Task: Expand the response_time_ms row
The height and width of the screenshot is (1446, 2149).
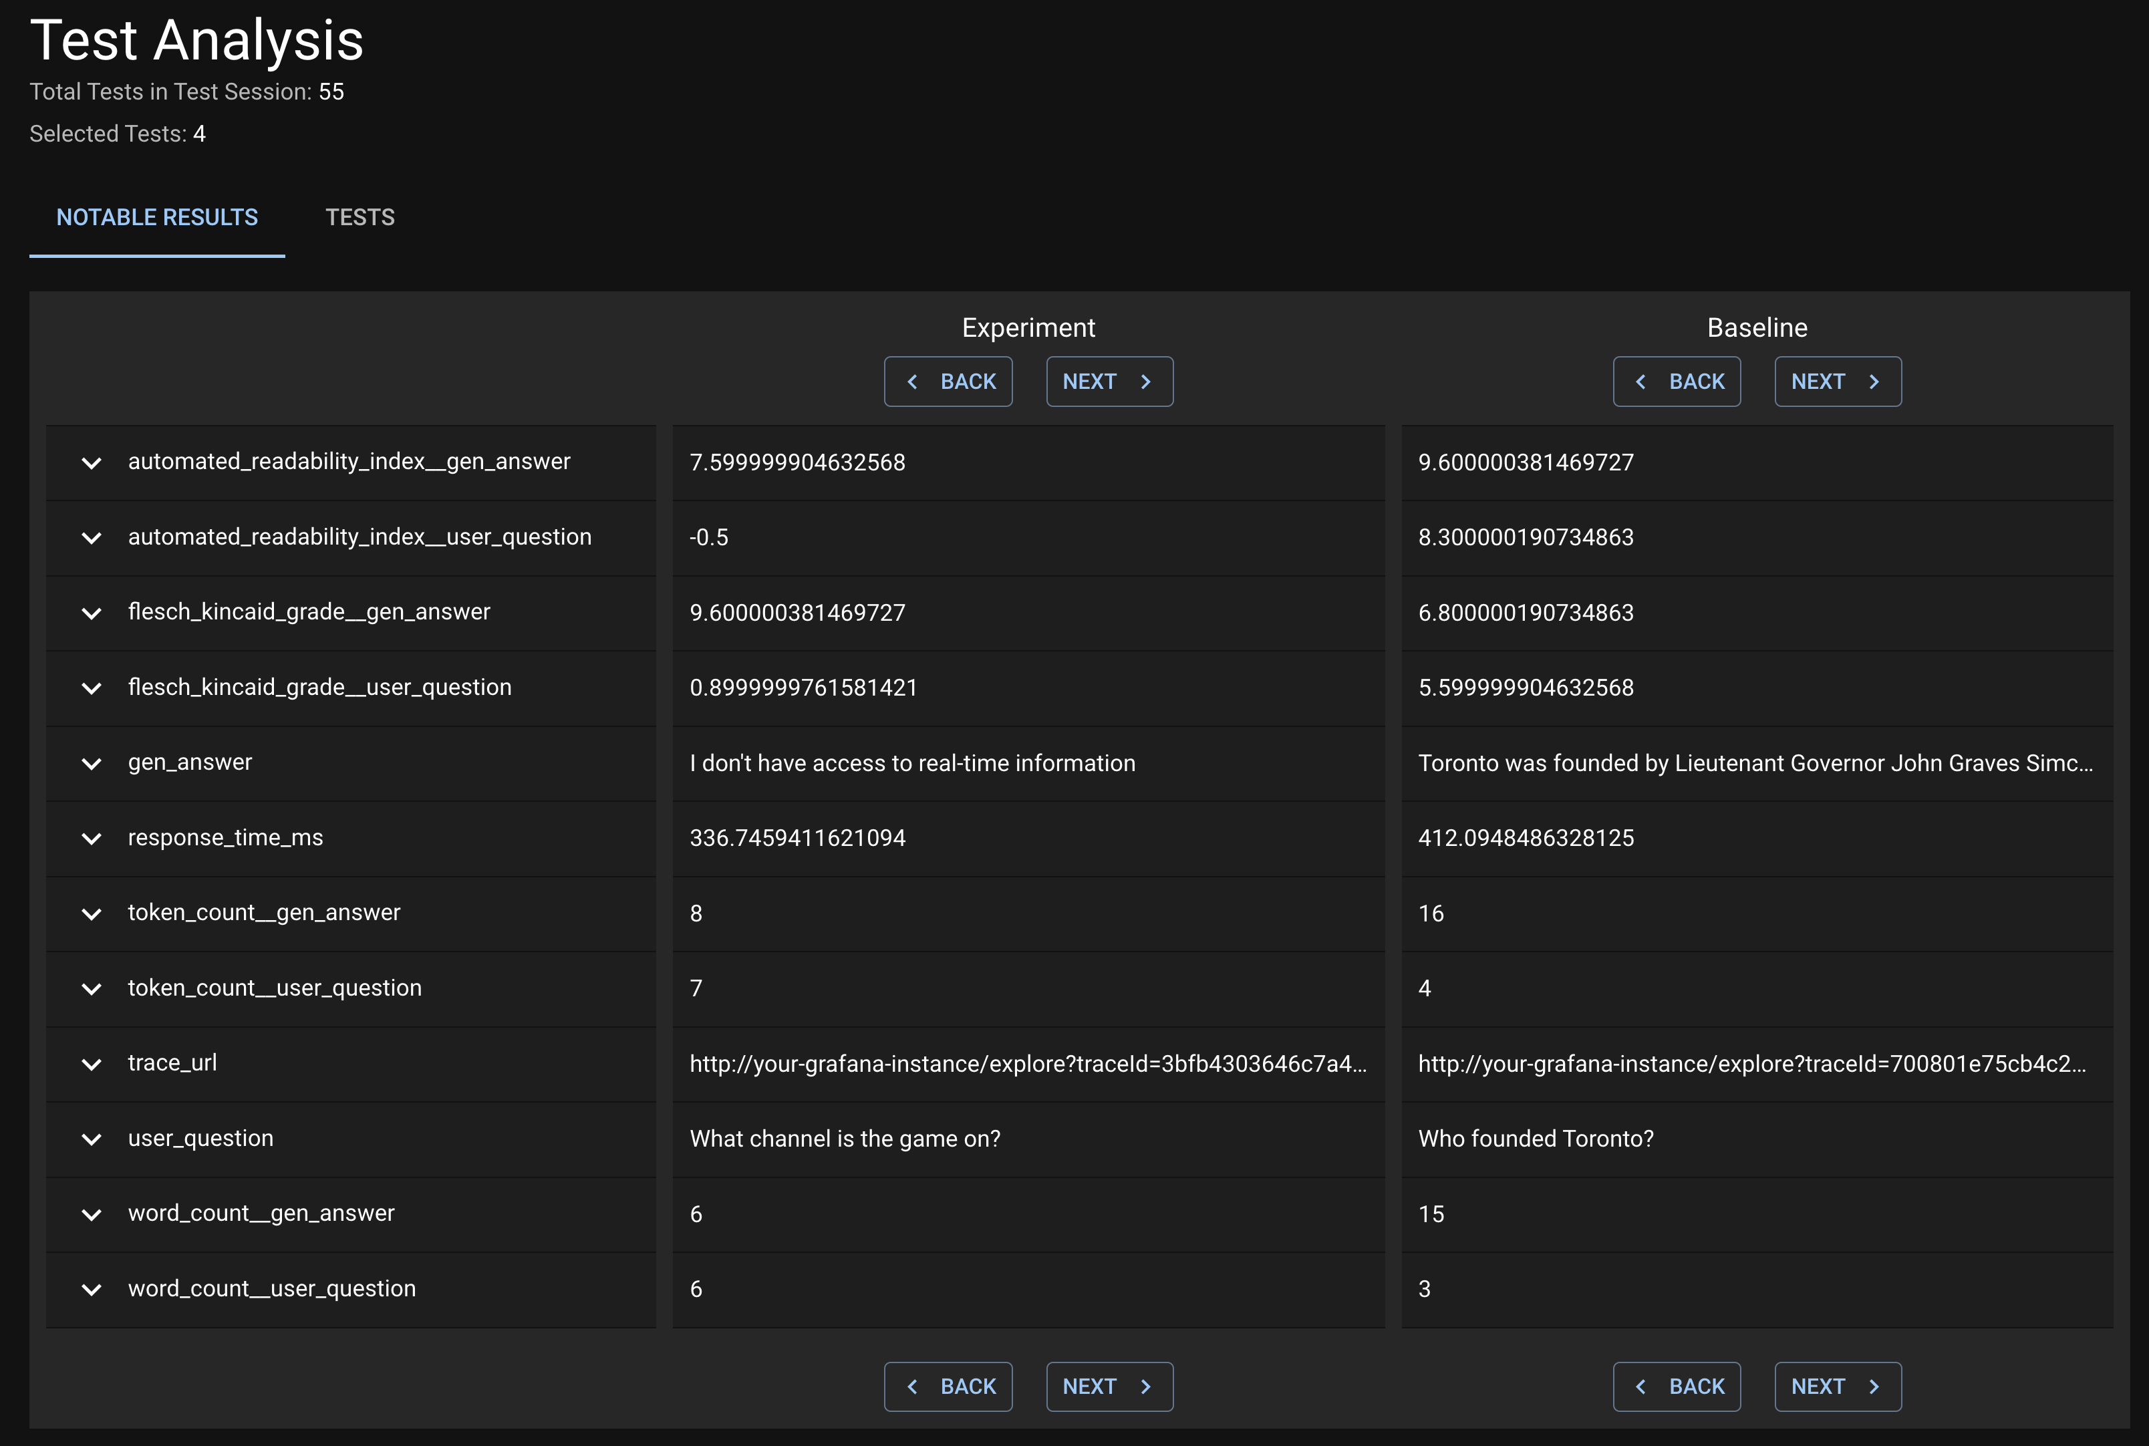Action: (x=92, y=839)
